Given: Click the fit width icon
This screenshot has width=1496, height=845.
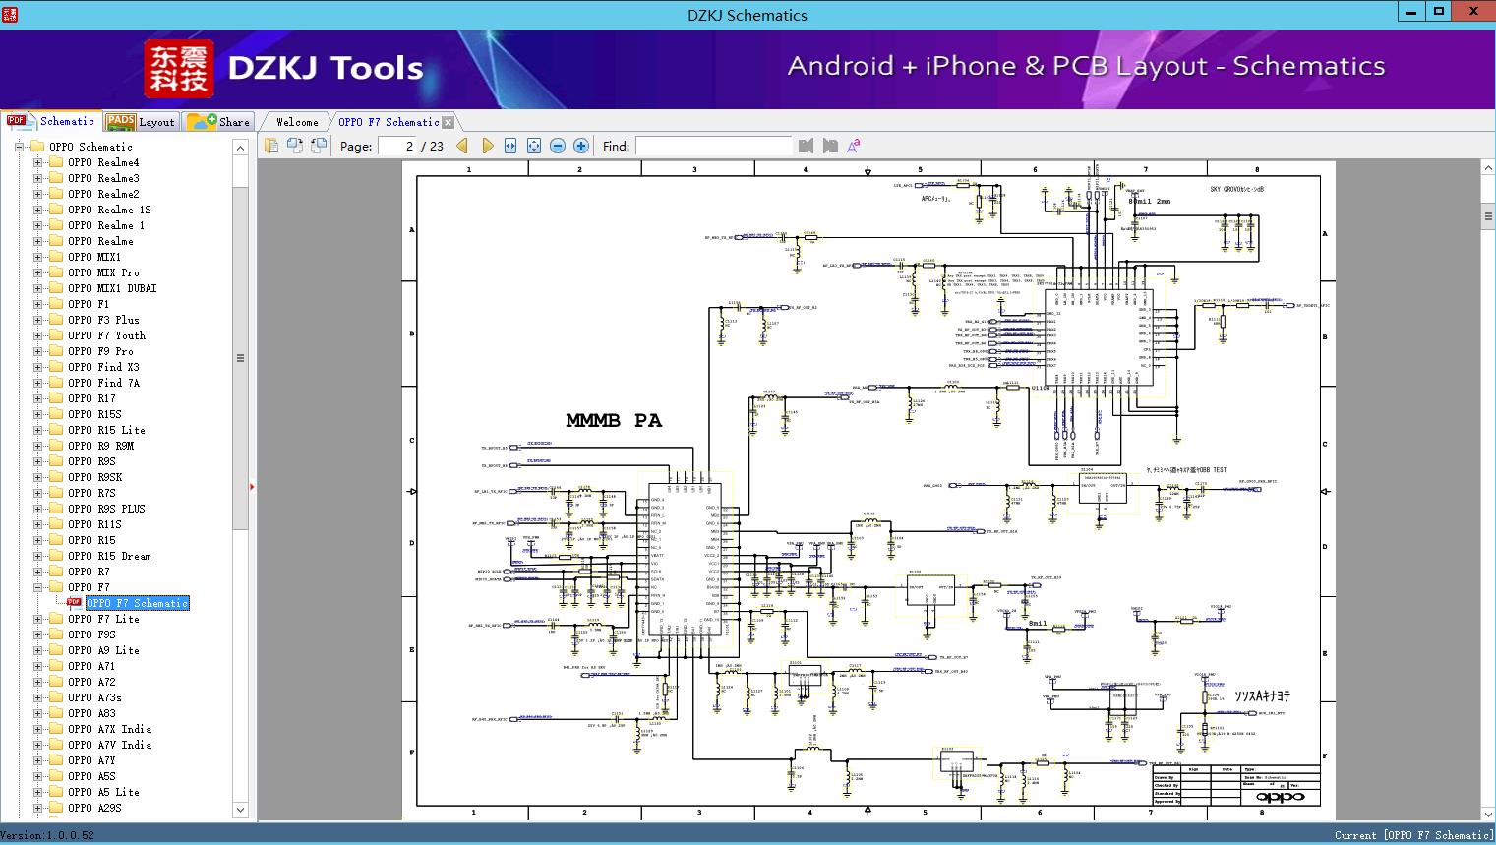Looking at the screenshot, I should [x=510, y=146].
